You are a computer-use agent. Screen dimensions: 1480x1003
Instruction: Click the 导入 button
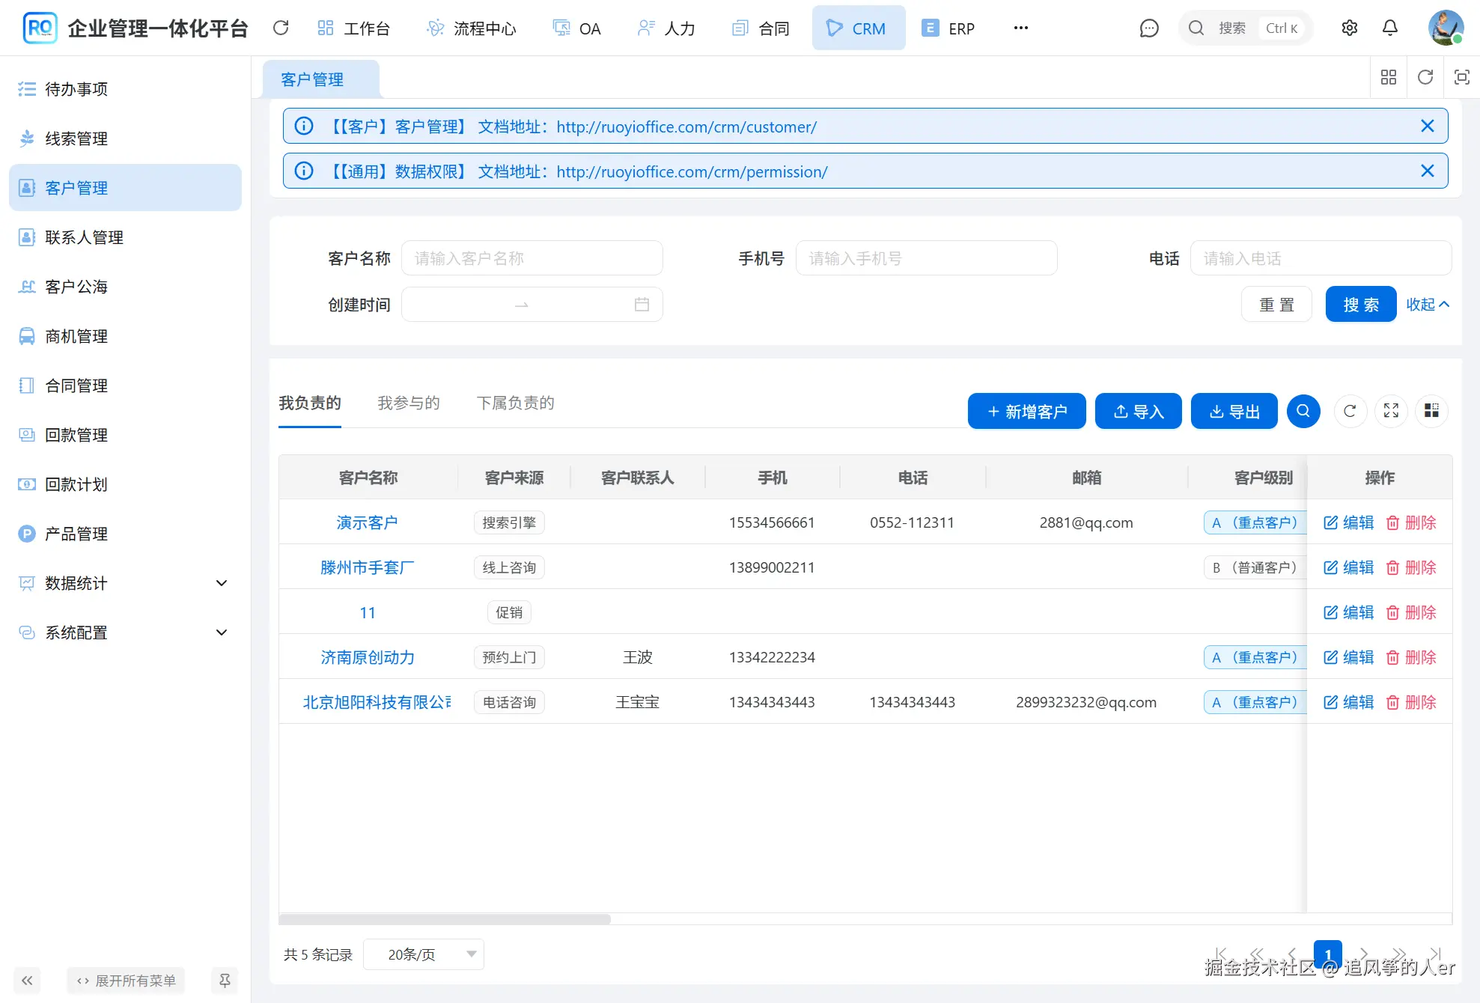click(x=1139, y=411)
